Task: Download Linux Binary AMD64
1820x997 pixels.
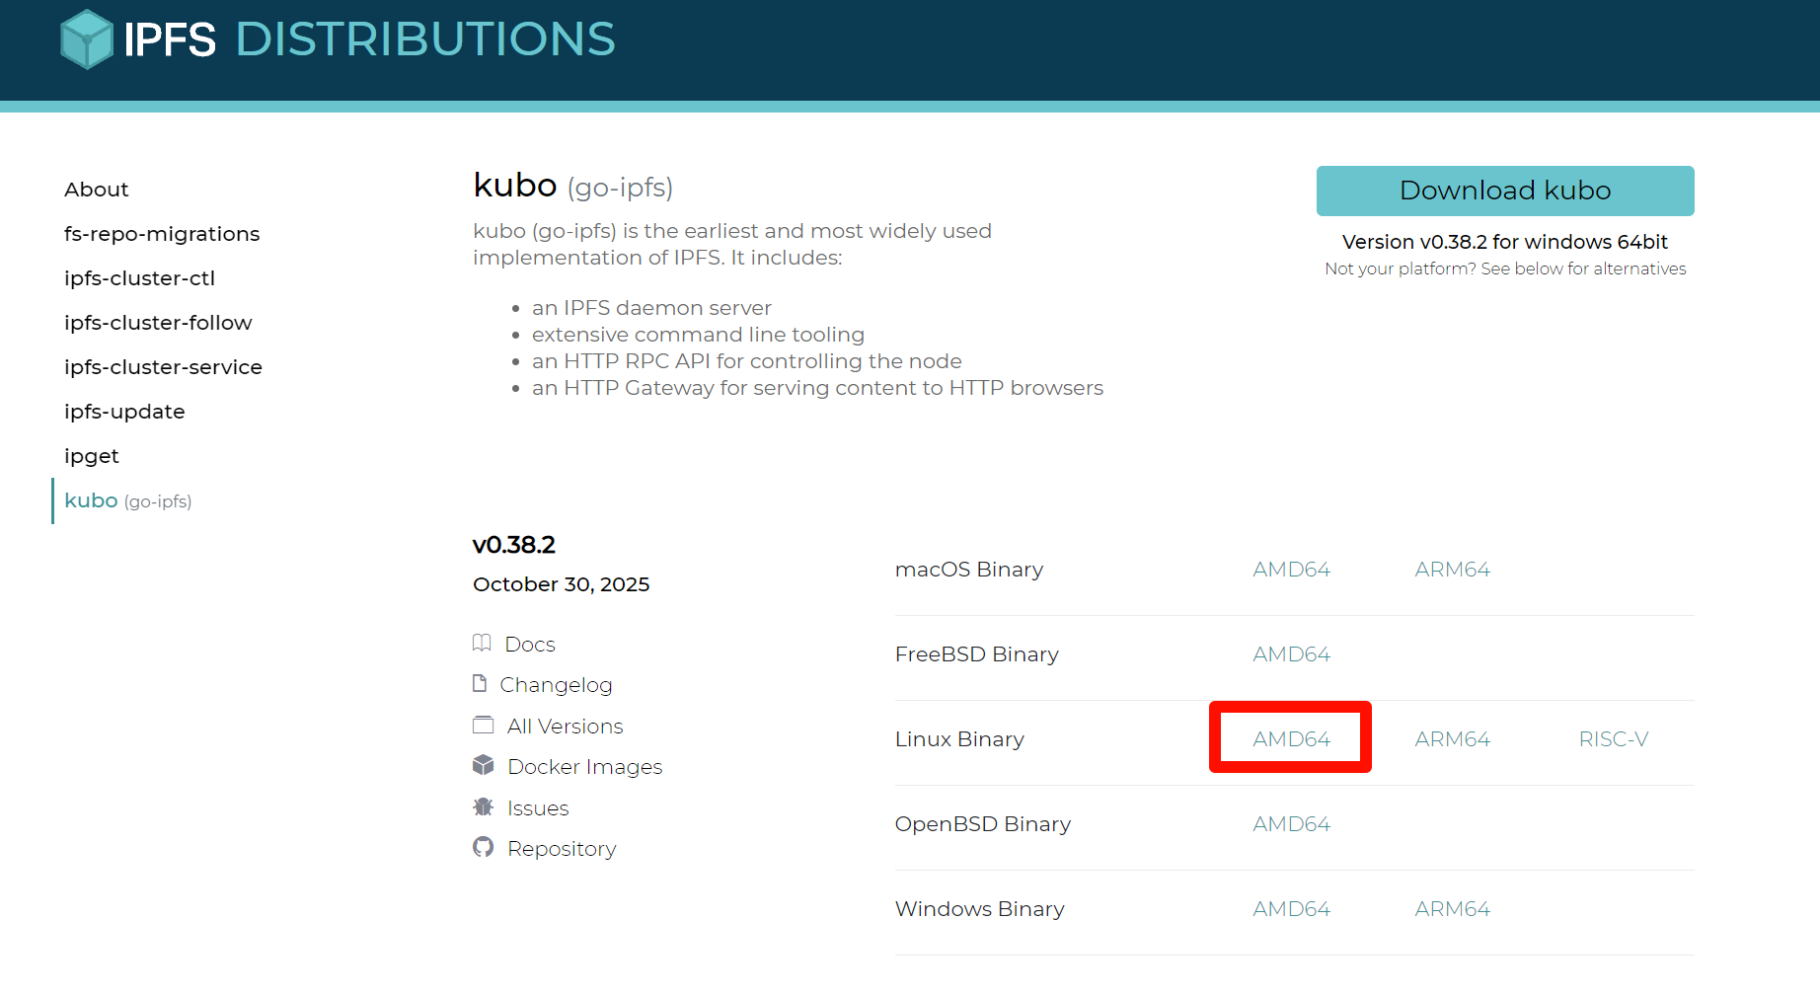Action: 1291,739
